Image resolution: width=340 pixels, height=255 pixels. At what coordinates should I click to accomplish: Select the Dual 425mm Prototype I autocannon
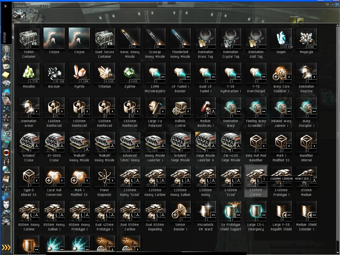click(x=105, y=216)
